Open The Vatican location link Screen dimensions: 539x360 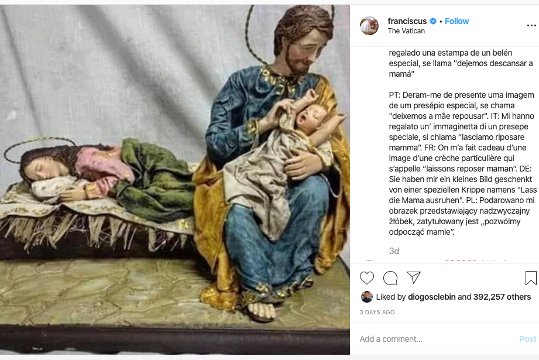click(406, 31)
